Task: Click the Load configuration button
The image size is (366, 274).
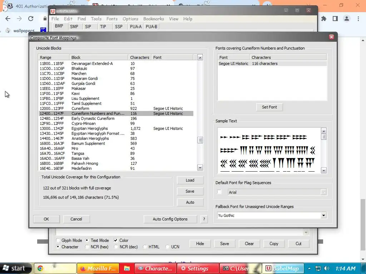Action: point(190,180)
